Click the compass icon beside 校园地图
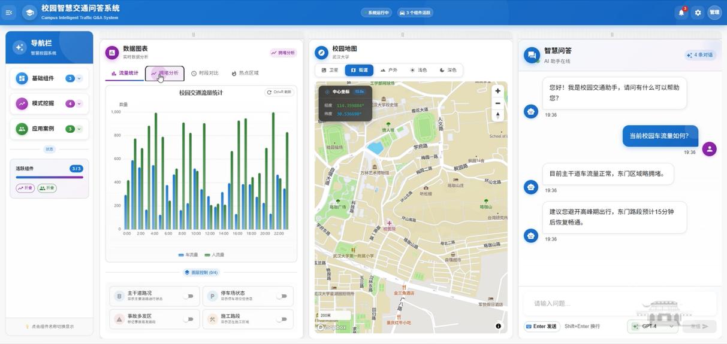The image size is (727, 344). [322, 53]
